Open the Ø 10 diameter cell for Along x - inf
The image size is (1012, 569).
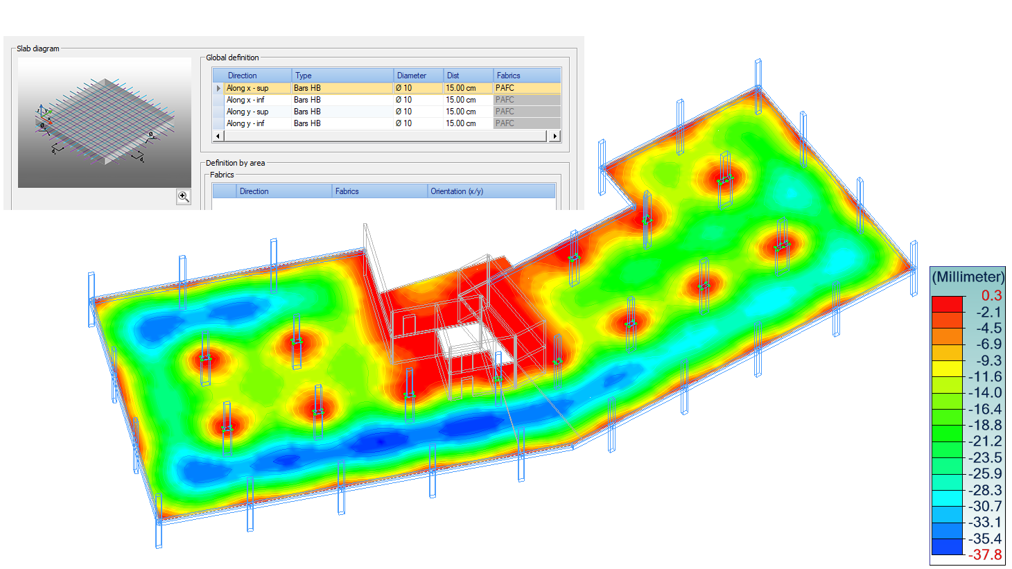[419, 100]
